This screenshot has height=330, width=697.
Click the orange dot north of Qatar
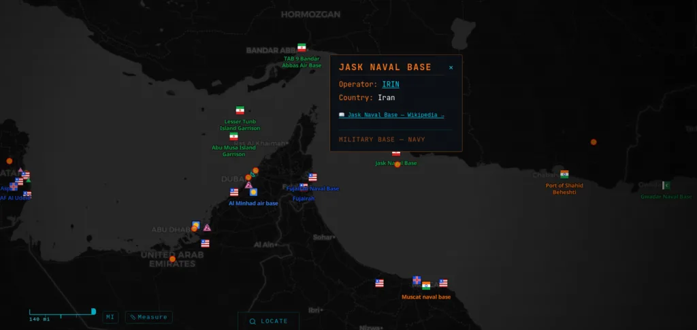click(x=10, y=161)
